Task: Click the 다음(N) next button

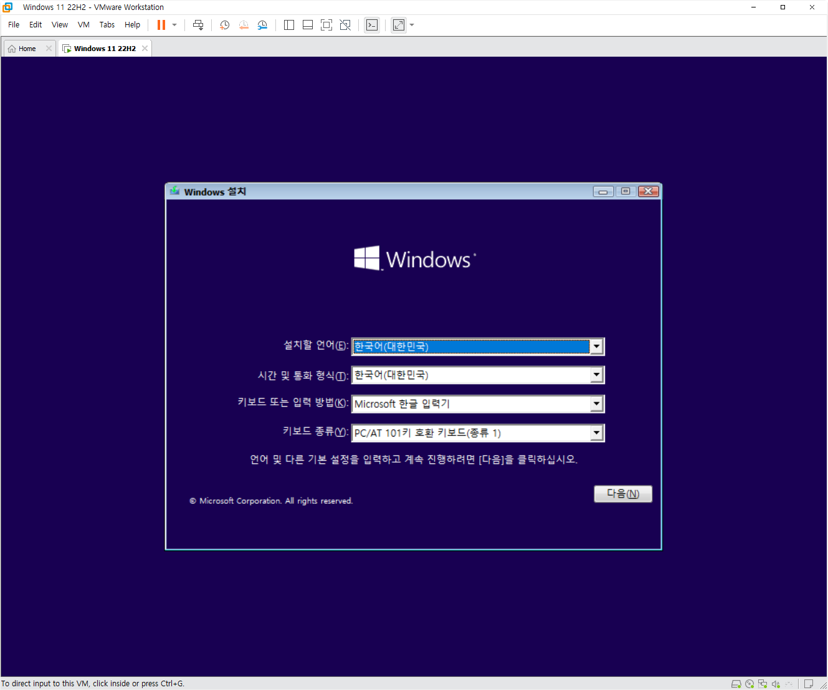Action: tap(623, 494)
